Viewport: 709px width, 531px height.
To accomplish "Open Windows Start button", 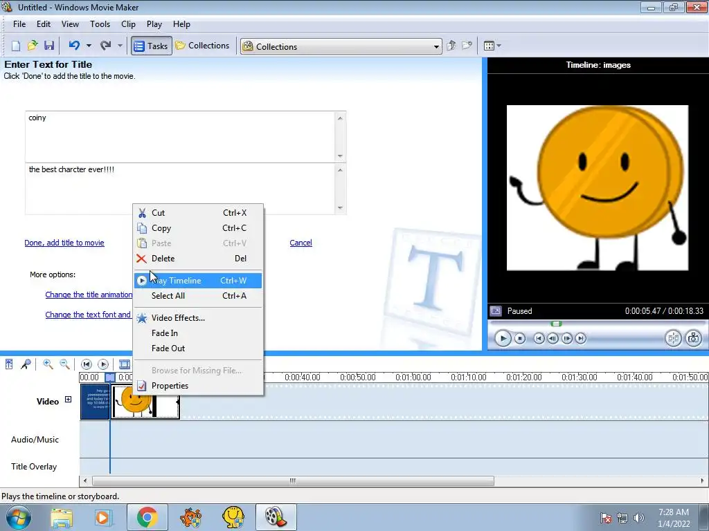I will coord(18,517).
